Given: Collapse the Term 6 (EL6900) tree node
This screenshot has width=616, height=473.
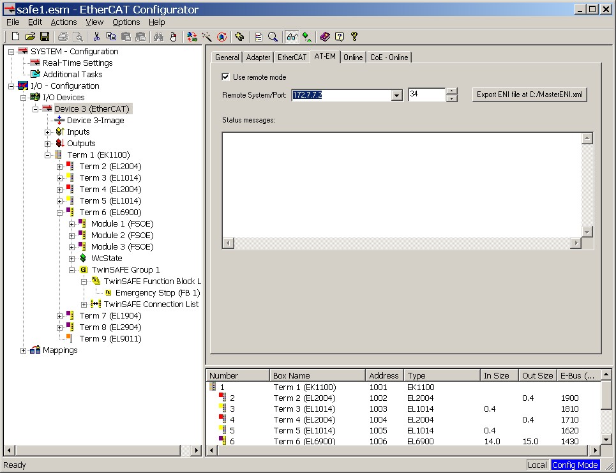Looking at the screenshot, I should coord(60,213).
